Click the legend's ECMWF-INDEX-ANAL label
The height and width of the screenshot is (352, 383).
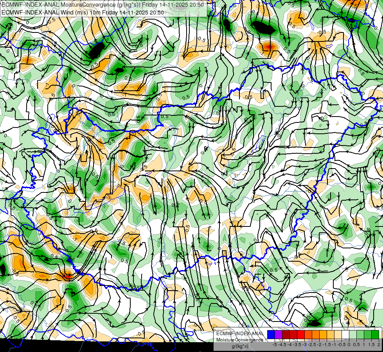(x=240, y=334)
